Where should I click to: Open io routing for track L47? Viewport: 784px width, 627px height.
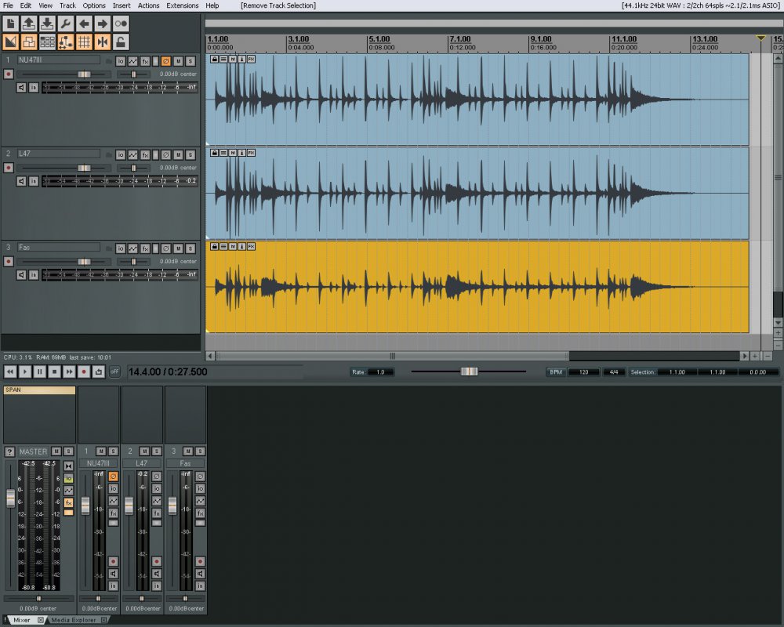pos(121,155)
